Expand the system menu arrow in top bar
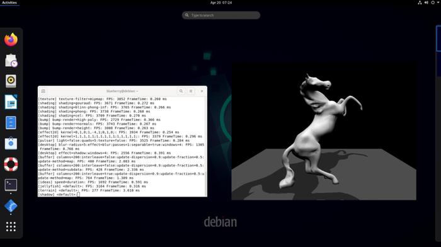 438,3
